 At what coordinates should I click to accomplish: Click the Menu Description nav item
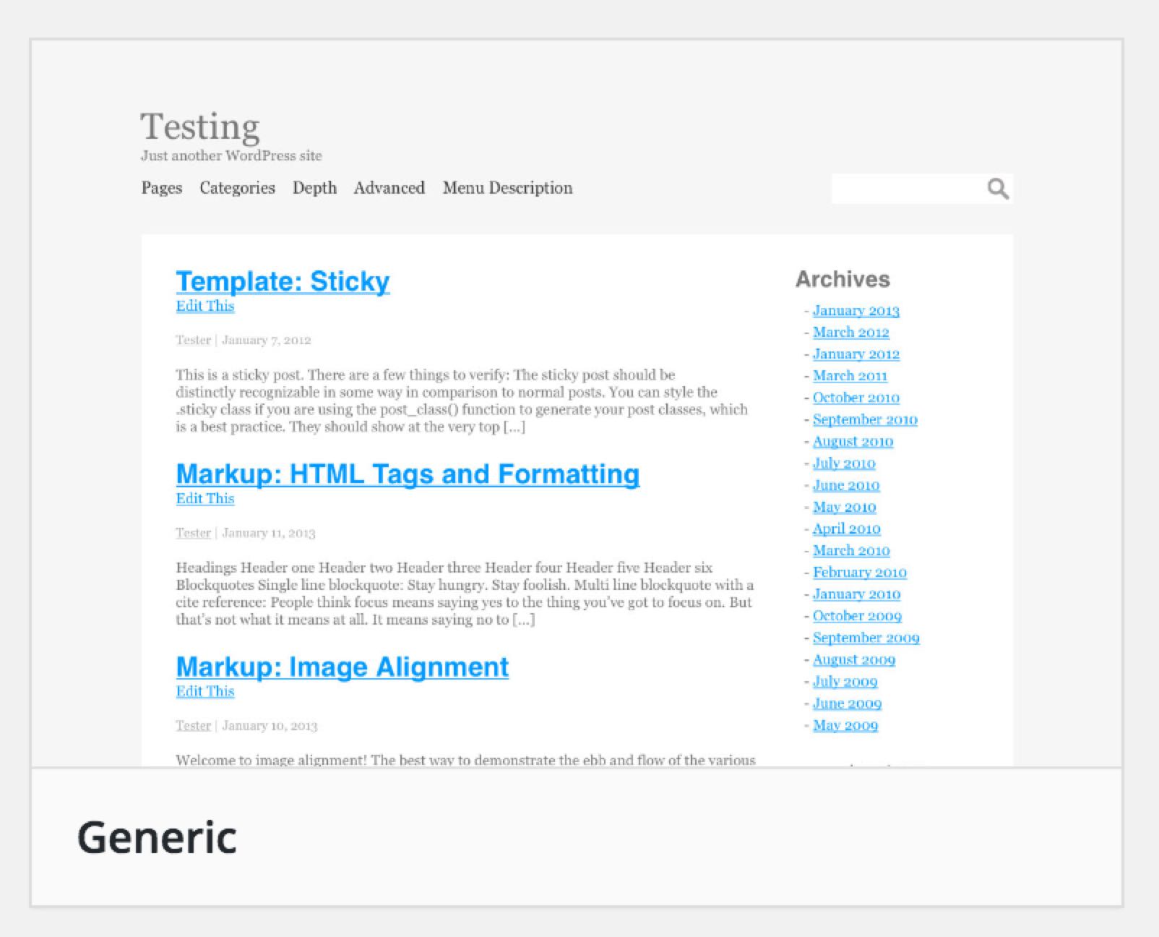tap(507, 188)
